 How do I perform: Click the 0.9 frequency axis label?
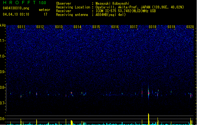point(3,72)
